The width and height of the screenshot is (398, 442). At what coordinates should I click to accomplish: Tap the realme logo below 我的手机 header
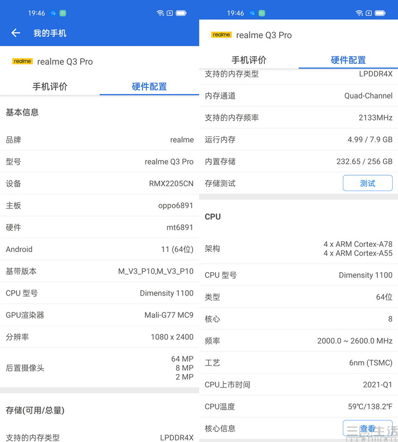[22, 62]
